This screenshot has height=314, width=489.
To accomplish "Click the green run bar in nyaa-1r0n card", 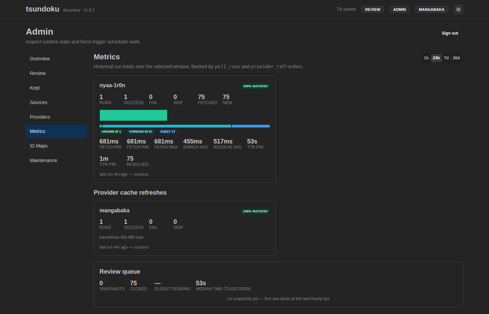I will click(133, 115).
